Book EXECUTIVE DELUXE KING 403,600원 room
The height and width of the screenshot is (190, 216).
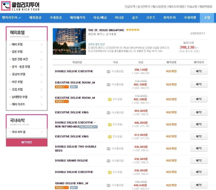pyautogui.click(x=199, y=112)
